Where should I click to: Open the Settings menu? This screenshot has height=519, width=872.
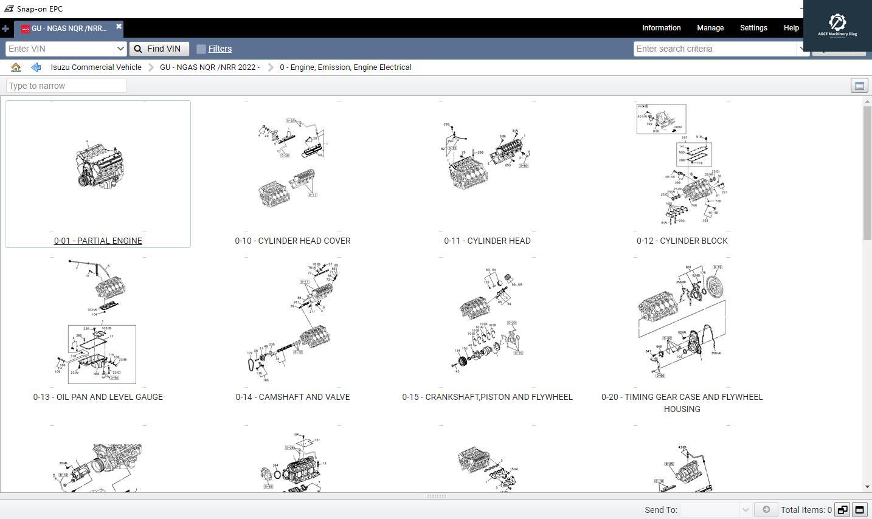click(x=753, y=27)
